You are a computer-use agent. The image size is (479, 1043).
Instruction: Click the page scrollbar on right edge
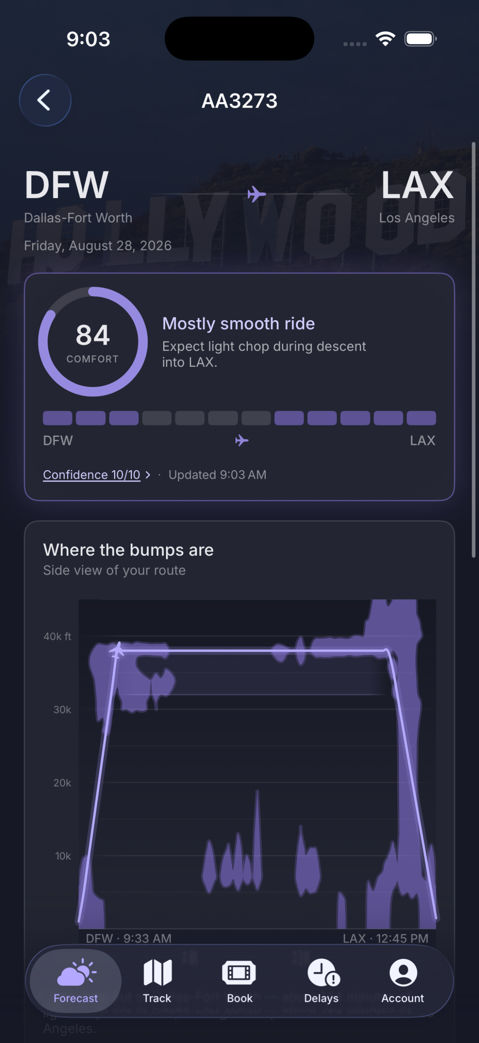click(473, 350)
